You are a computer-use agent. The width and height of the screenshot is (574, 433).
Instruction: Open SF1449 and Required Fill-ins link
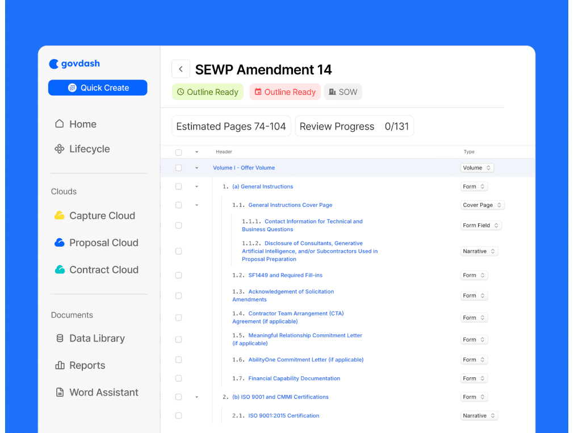point(286,275)
